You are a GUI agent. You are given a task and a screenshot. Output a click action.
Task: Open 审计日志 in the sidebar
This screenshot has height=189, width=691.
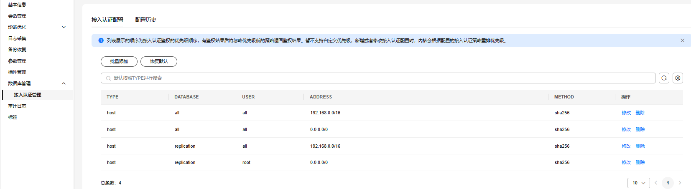coord(17,106)
